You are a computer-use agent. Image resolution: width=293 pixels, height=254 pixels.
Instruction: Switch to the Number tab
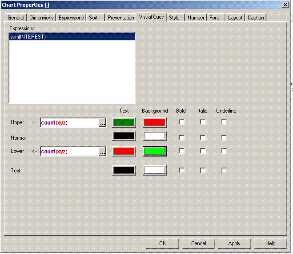pyautogui.click(x=196, y=18)
